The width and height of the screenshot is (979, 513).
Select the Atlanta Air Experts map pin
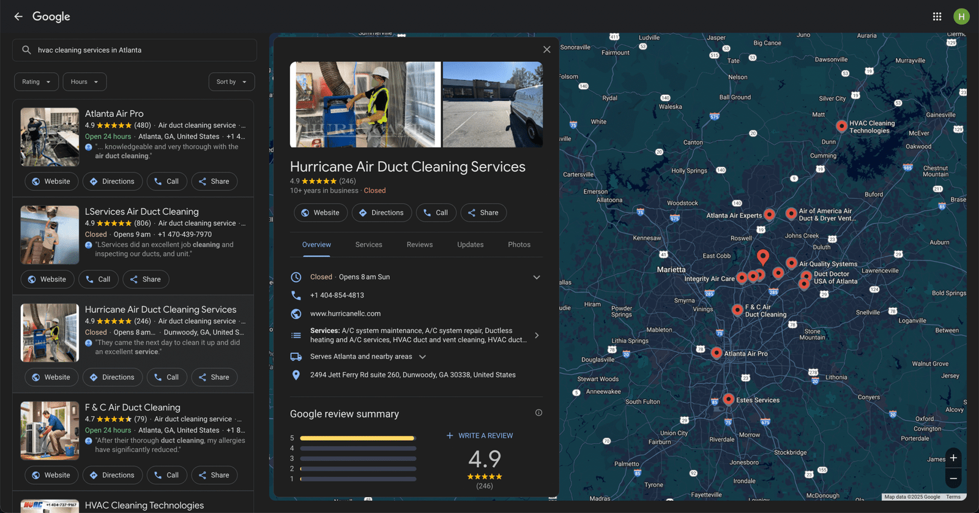point(770,214)
